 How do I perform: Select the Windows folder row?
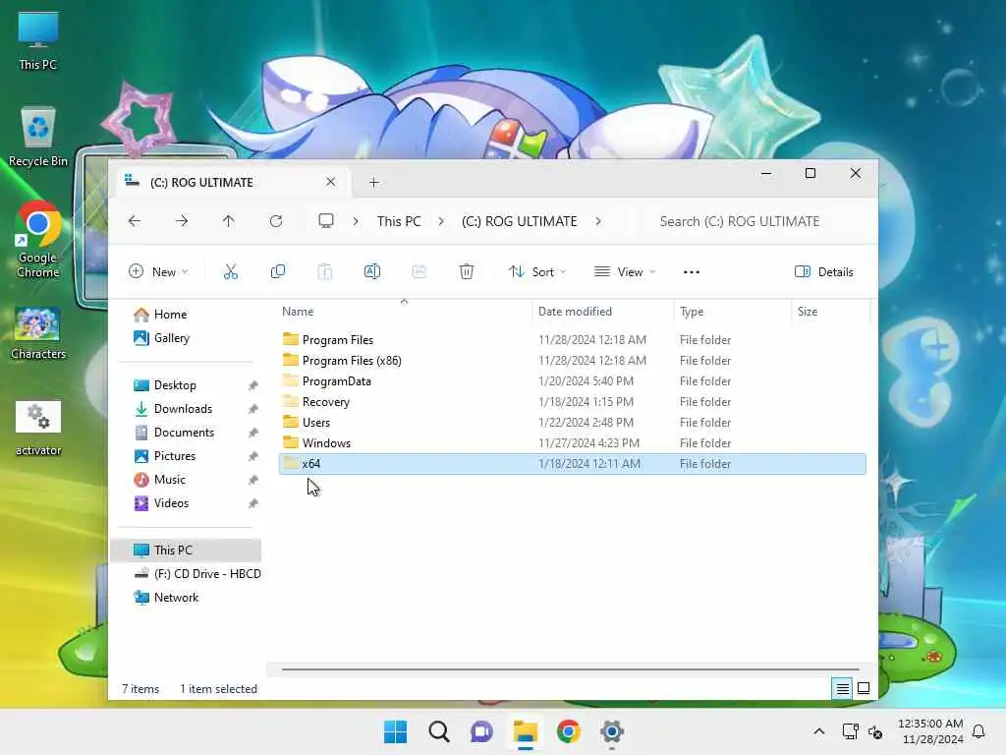pyautogui.click(x=573, y=443)
